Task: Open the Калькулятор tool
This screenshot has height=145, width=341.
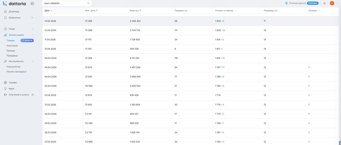Action: point(13,67)
